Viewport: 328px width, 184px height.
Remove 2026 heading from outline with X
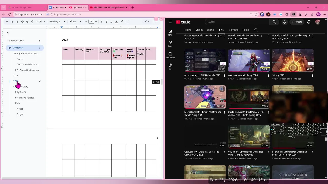tap(39, 81)
